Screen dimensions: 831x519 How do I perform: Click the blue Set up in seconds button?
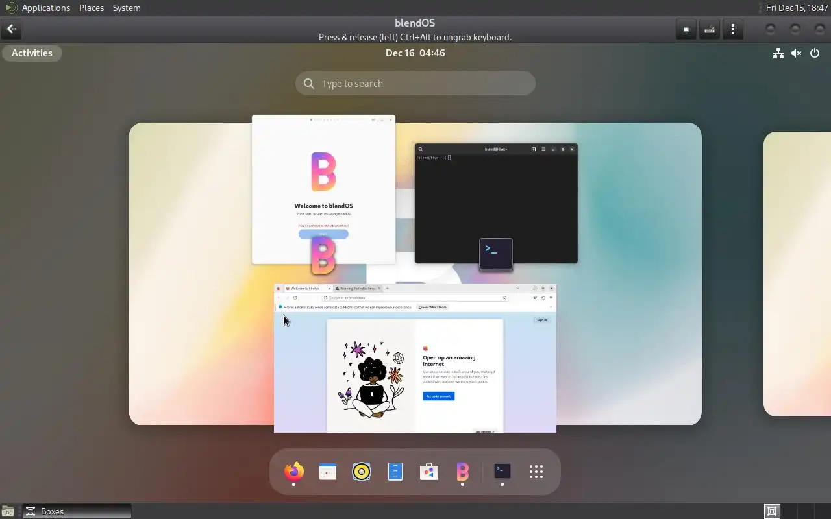tap(438, 396)
